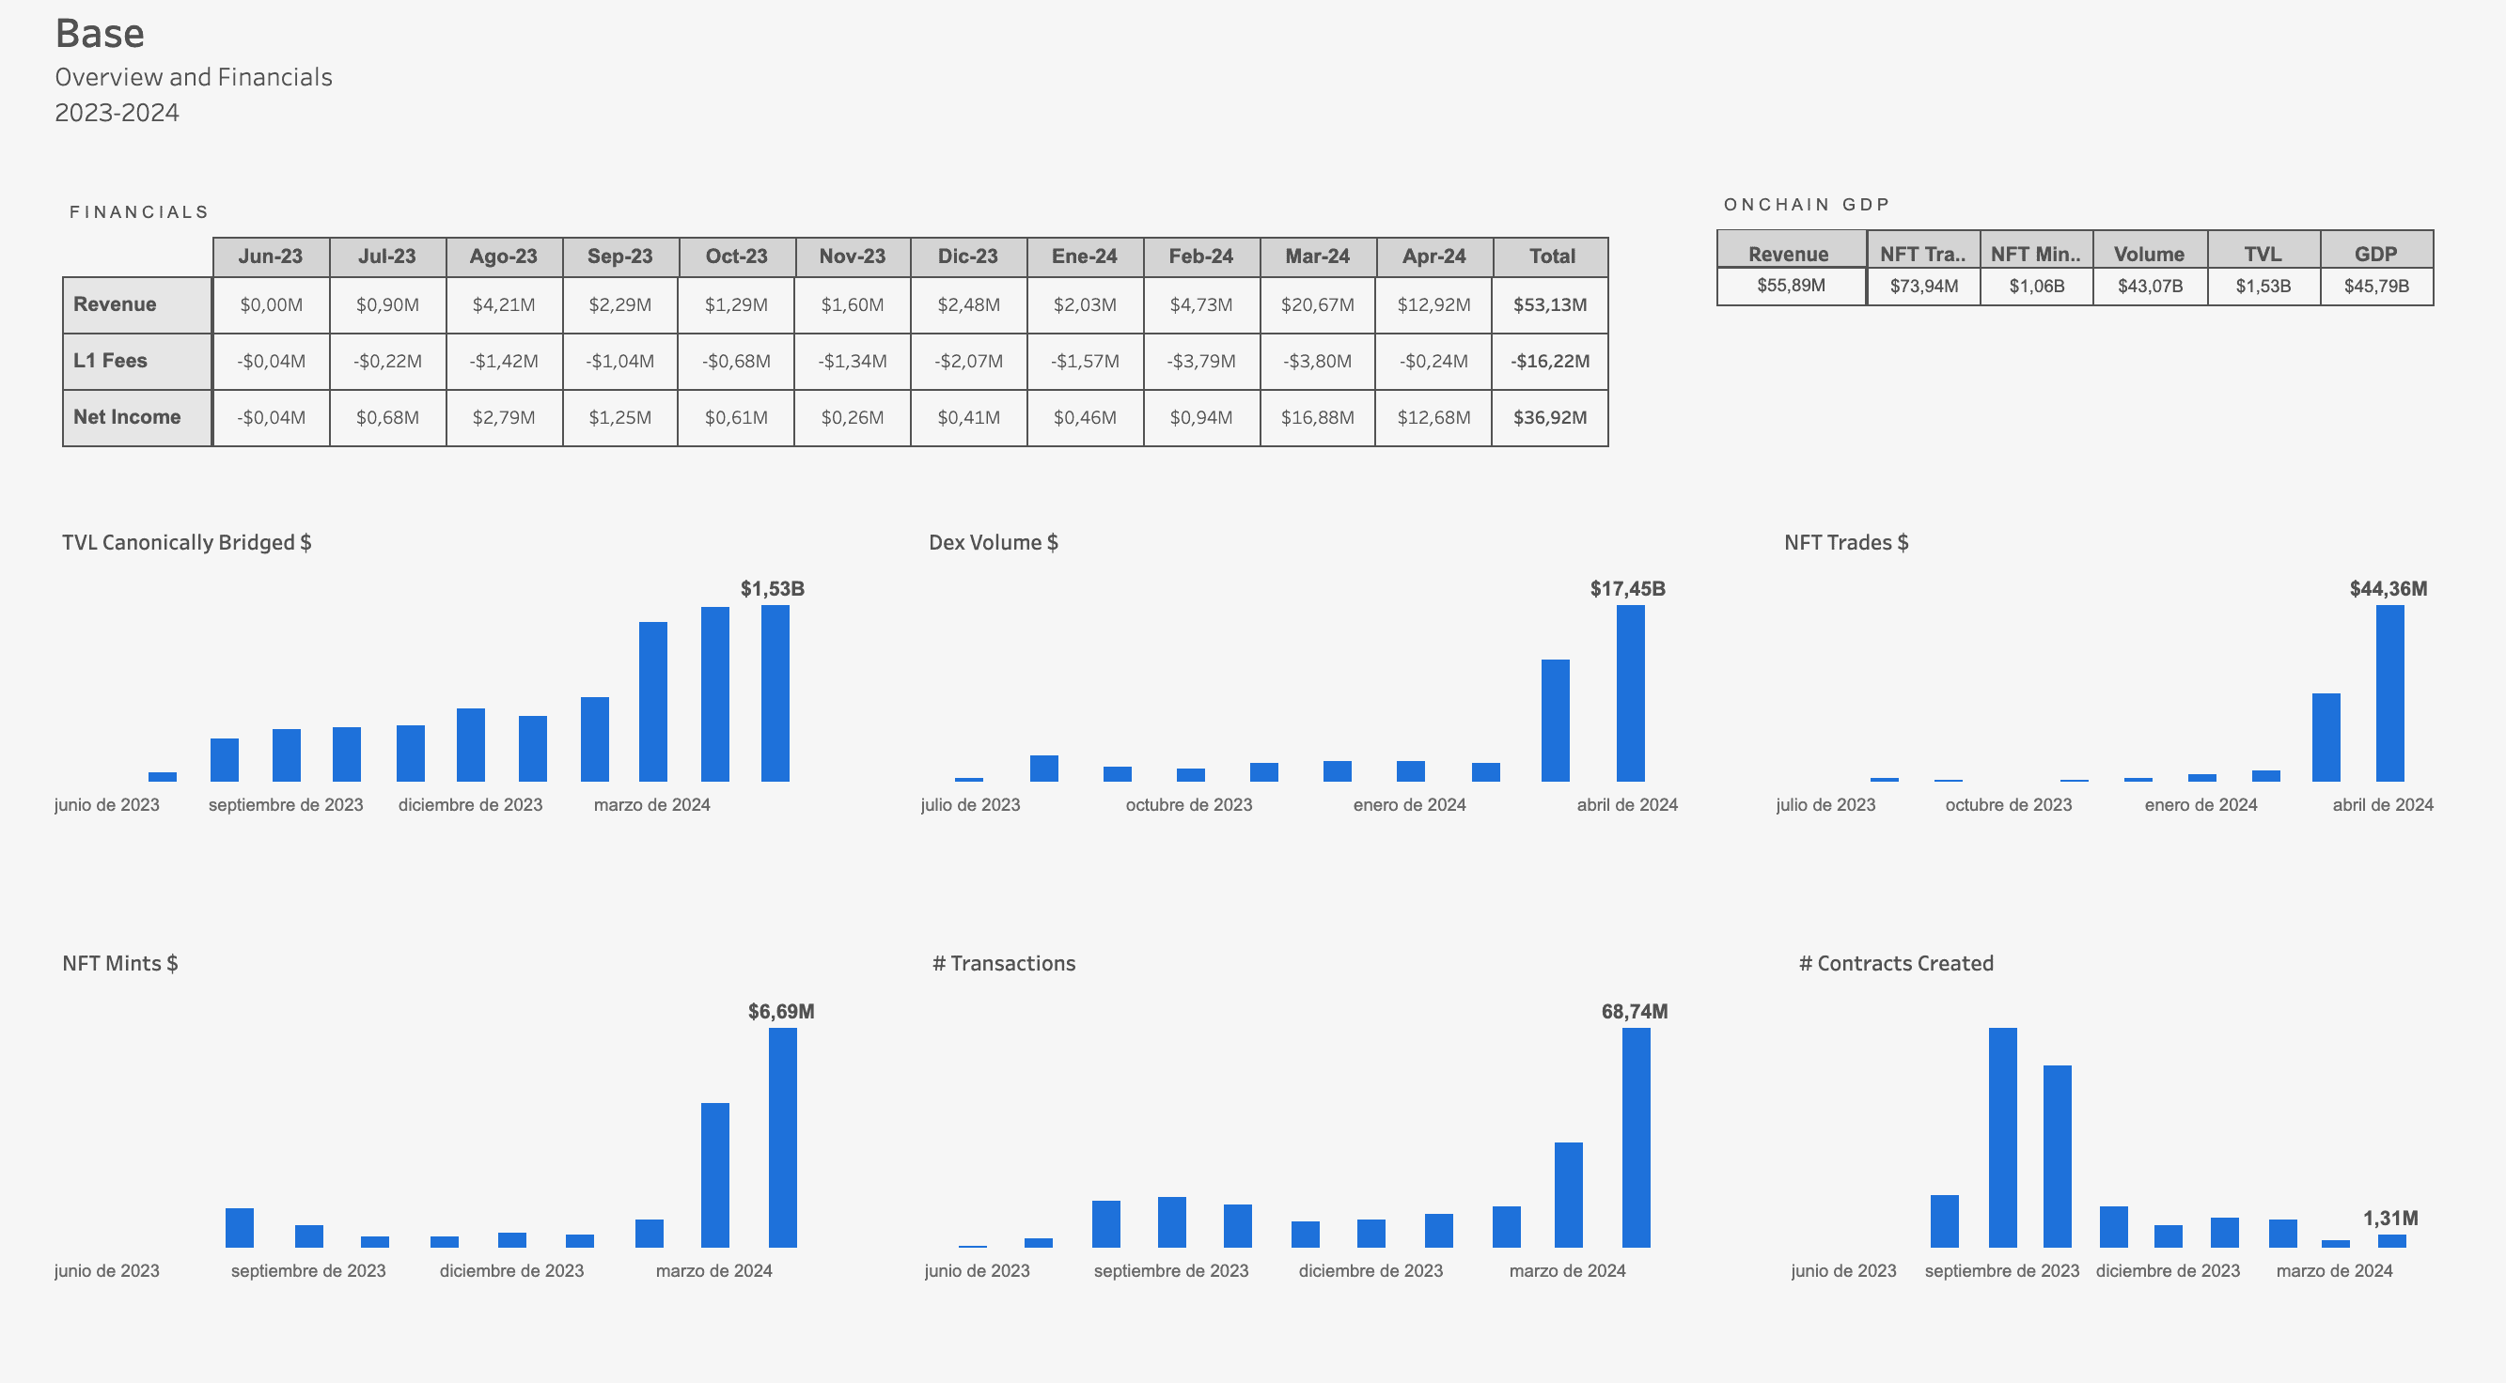Click the # Transactions chart title
Viewport: 2506px width, 1383px height.
pos(1004,964)
